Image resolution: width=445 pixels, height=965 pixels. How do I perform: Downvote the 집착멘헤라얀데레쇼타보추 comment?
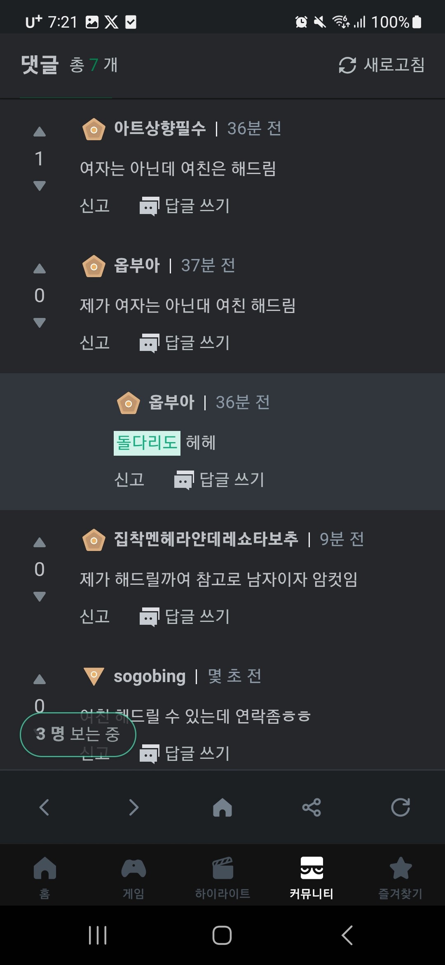coord(40,596)
